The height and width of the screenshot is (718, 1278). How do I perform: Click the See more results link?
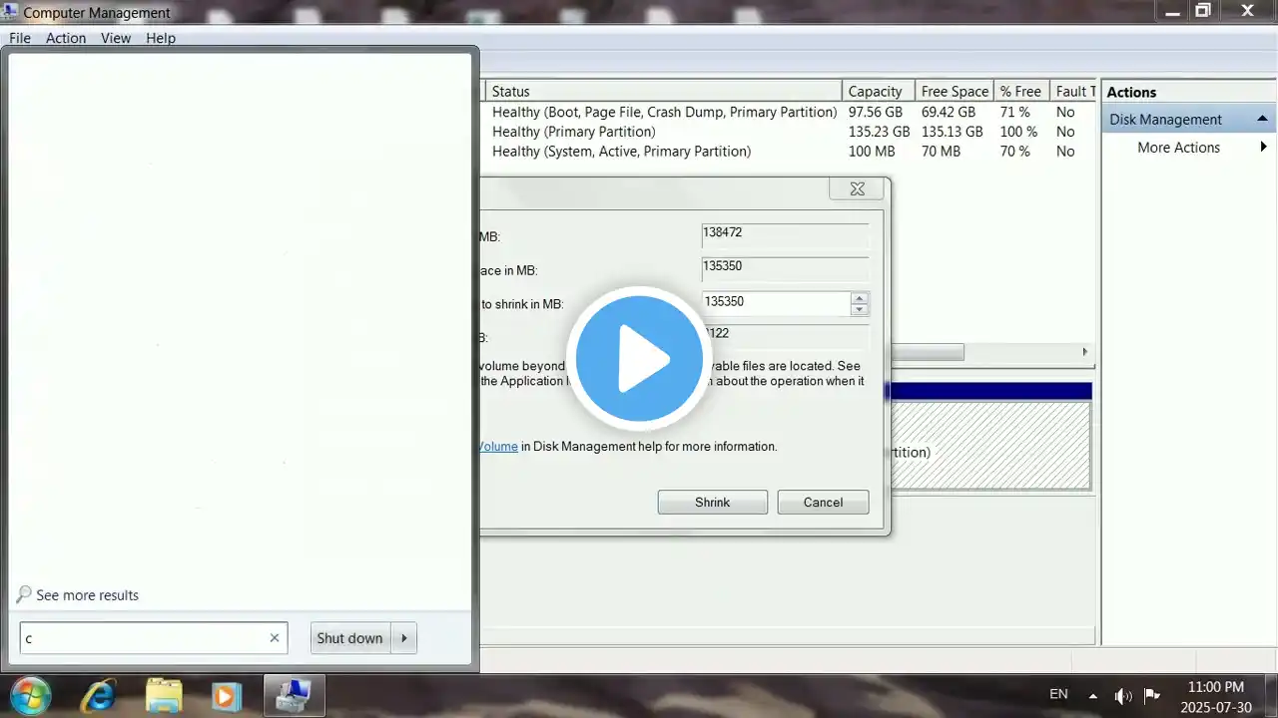tap(87, 595)
